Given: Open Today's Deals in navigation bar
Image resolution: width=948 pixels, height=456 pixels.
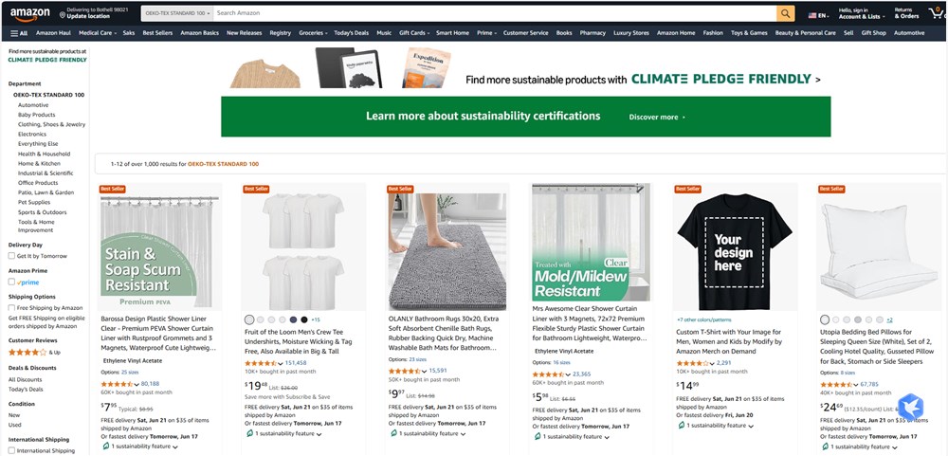Looking at the screenshot, I should [352, 33].
